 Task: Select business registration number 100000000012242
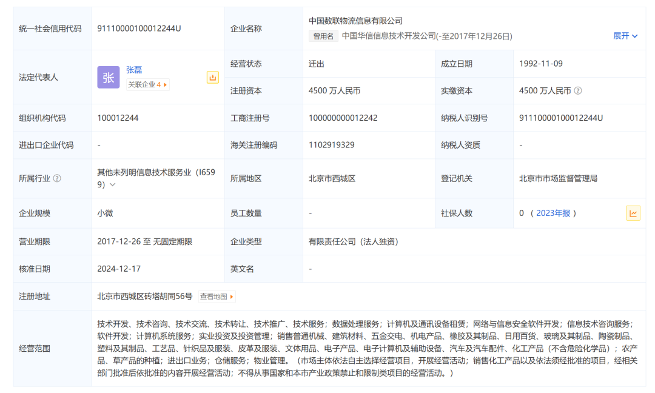[343, 118]
